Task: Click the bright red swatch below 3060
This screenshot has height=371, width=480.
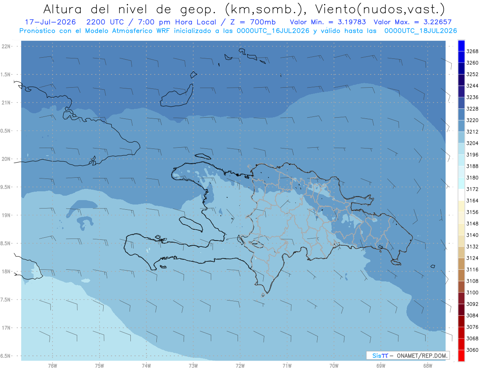Action: point(461,355)
